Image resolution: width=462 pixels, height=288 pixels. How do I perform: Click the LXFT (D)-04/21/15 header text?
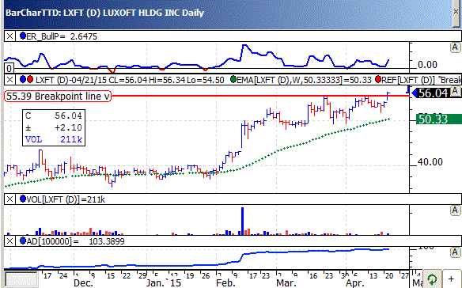pos(130,80)
